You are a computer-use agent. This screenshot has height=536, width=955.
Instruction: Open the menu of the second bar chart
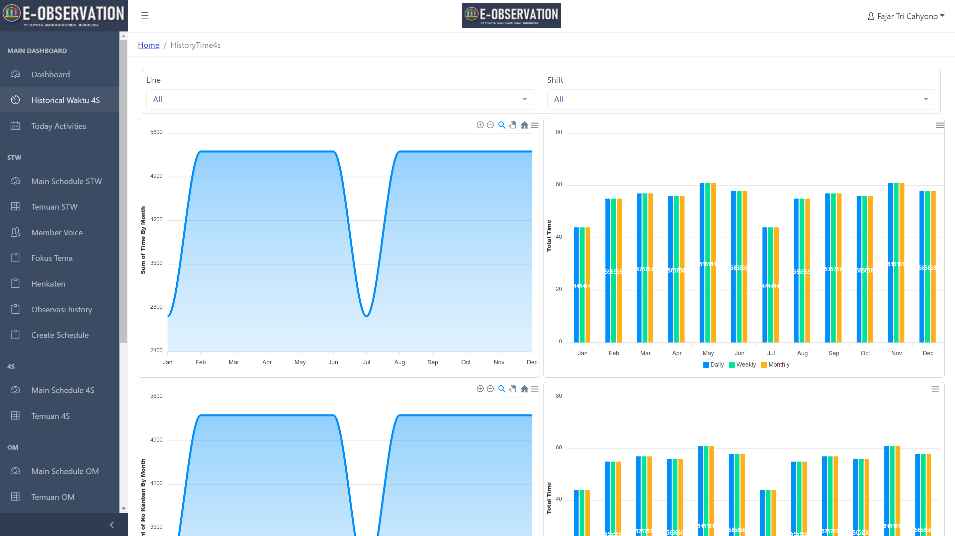[x=935, y=389]
